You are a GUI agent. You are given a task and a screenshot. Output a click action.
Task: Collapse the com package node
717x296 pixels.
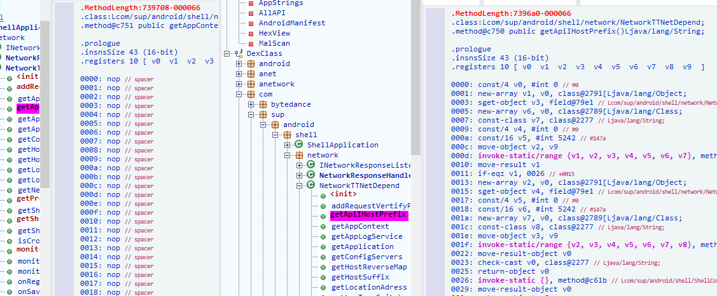coord(239,94)
